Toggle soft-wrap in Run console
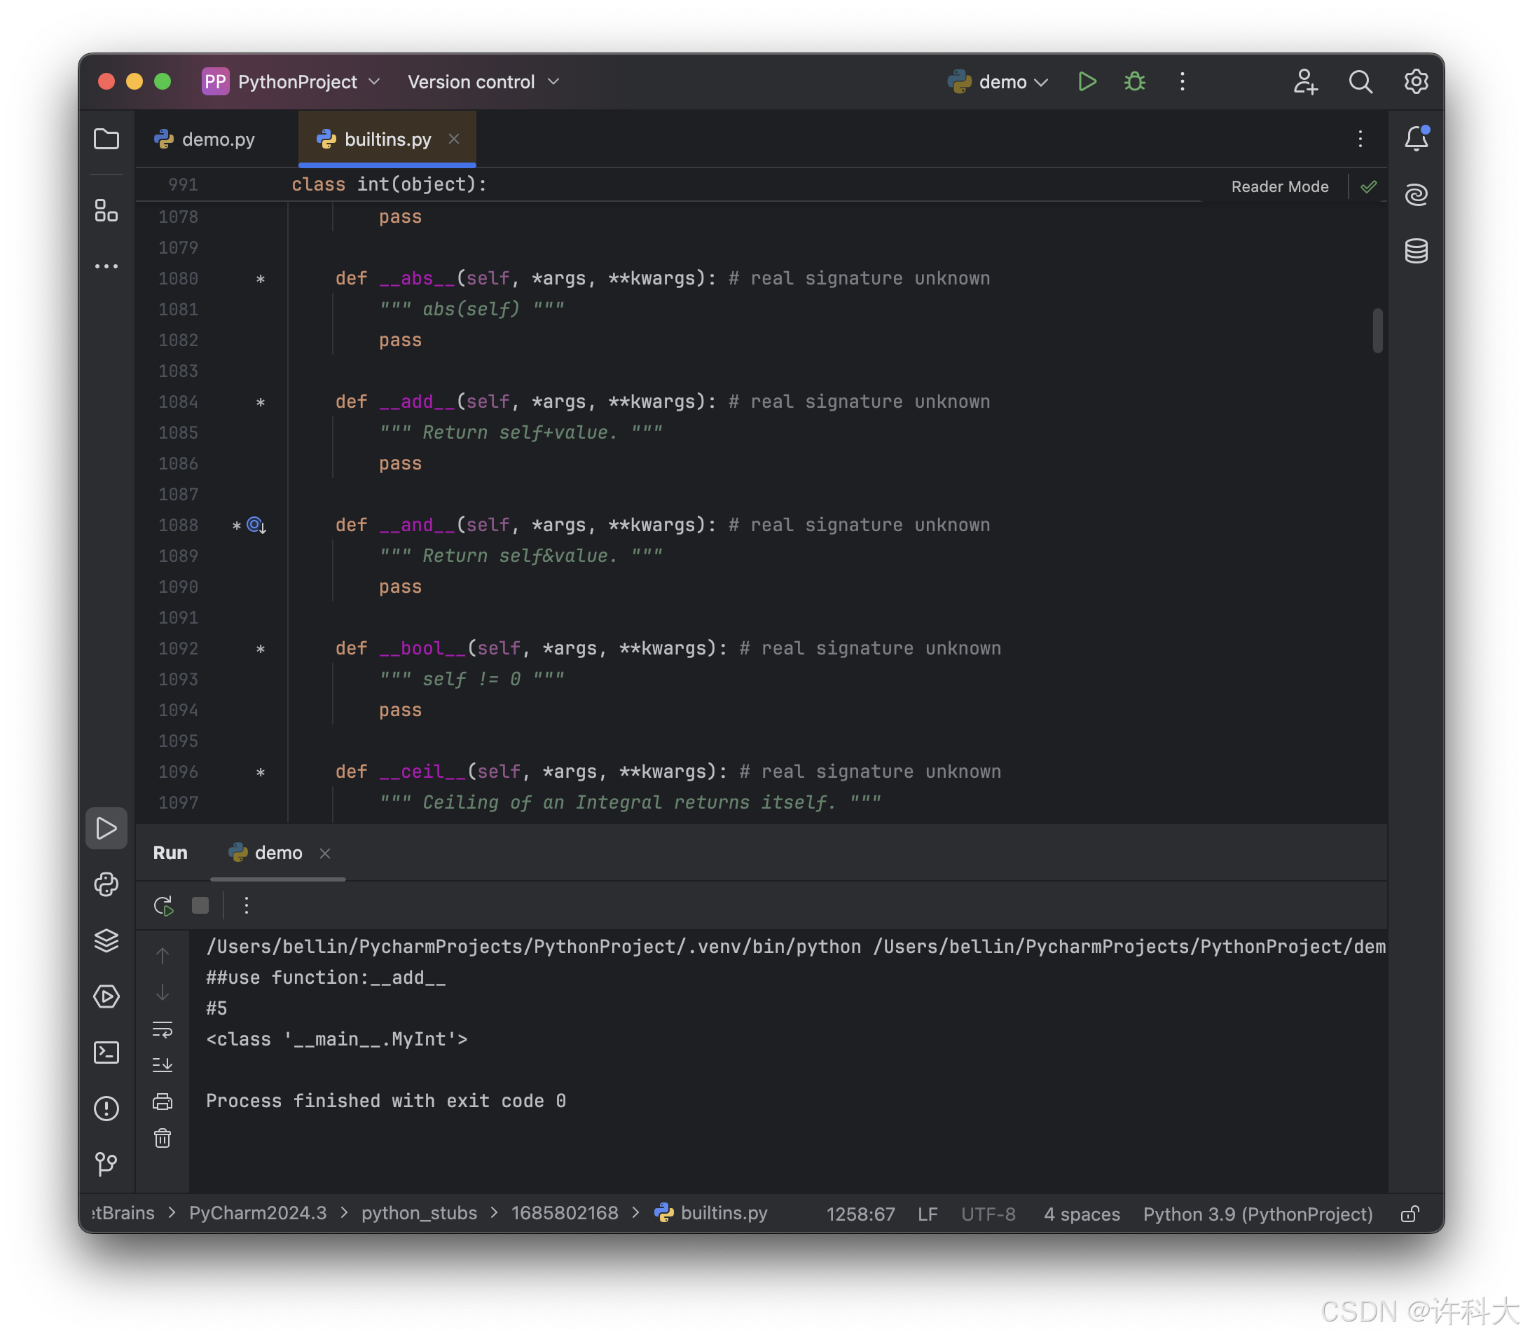This screenshot has height=1337, width=1523. coord(163,1029)
